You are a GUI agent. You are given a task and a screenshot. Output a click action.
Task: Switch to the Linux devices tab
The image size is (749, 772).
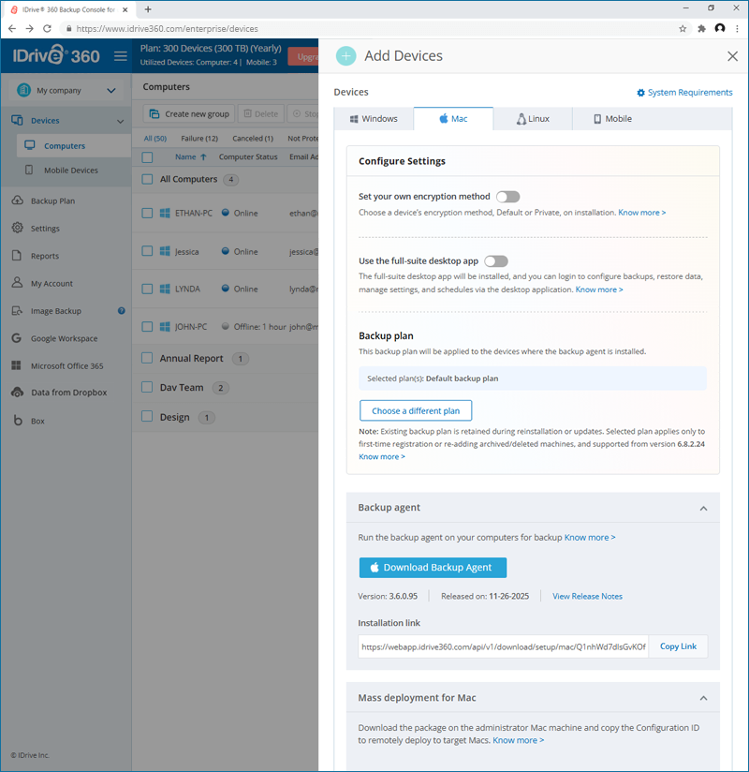pyautogui.click(x=533, y=119)
